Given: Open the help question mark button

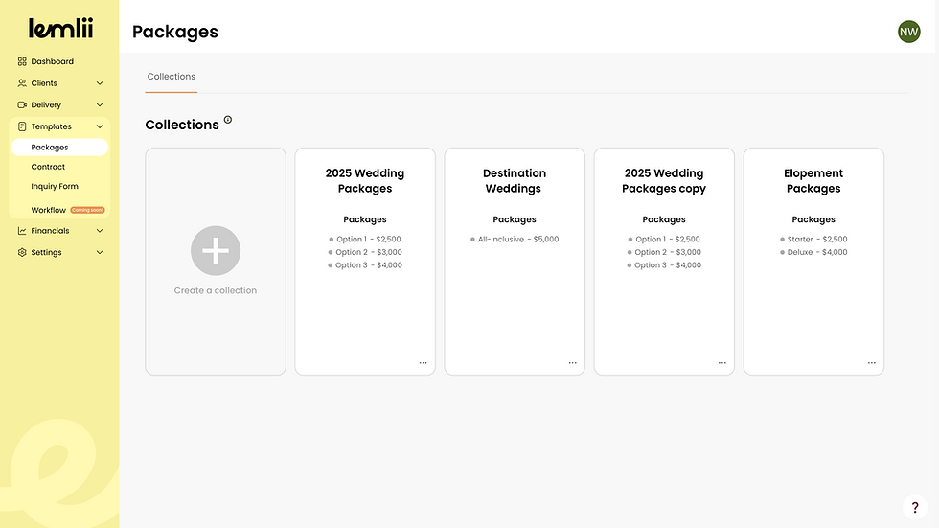Looking at the screenshot, I should coord(914,507).
